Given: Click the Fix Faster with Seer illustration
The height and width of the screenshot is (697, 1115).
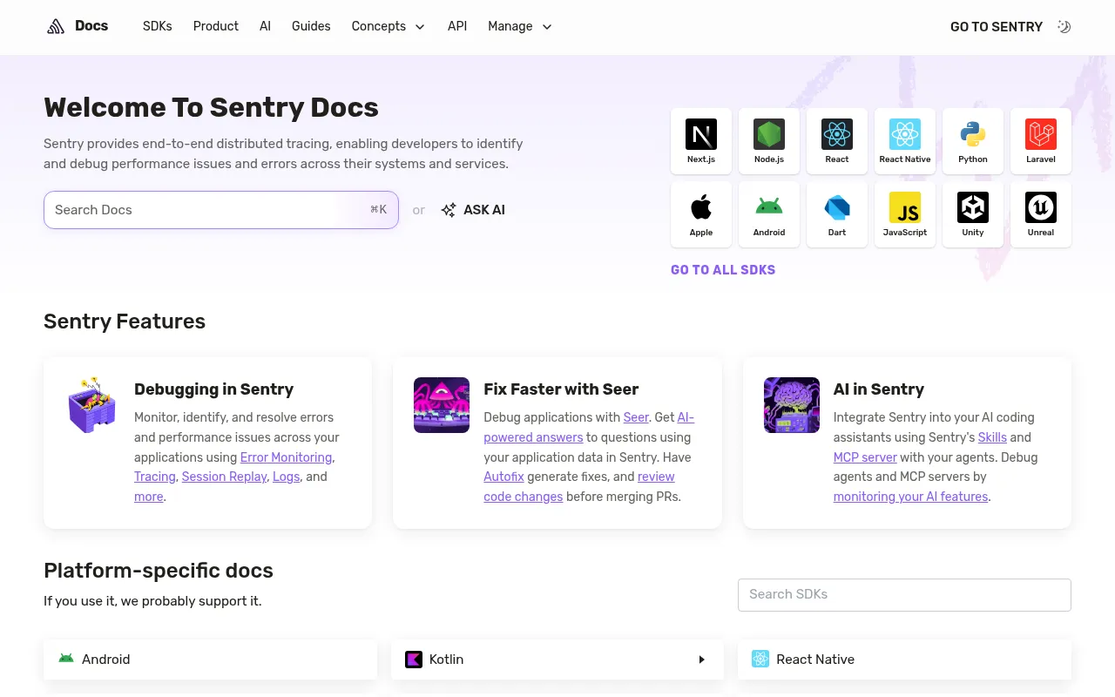Looking at the screenshot, I should click(x=442, y=405).
